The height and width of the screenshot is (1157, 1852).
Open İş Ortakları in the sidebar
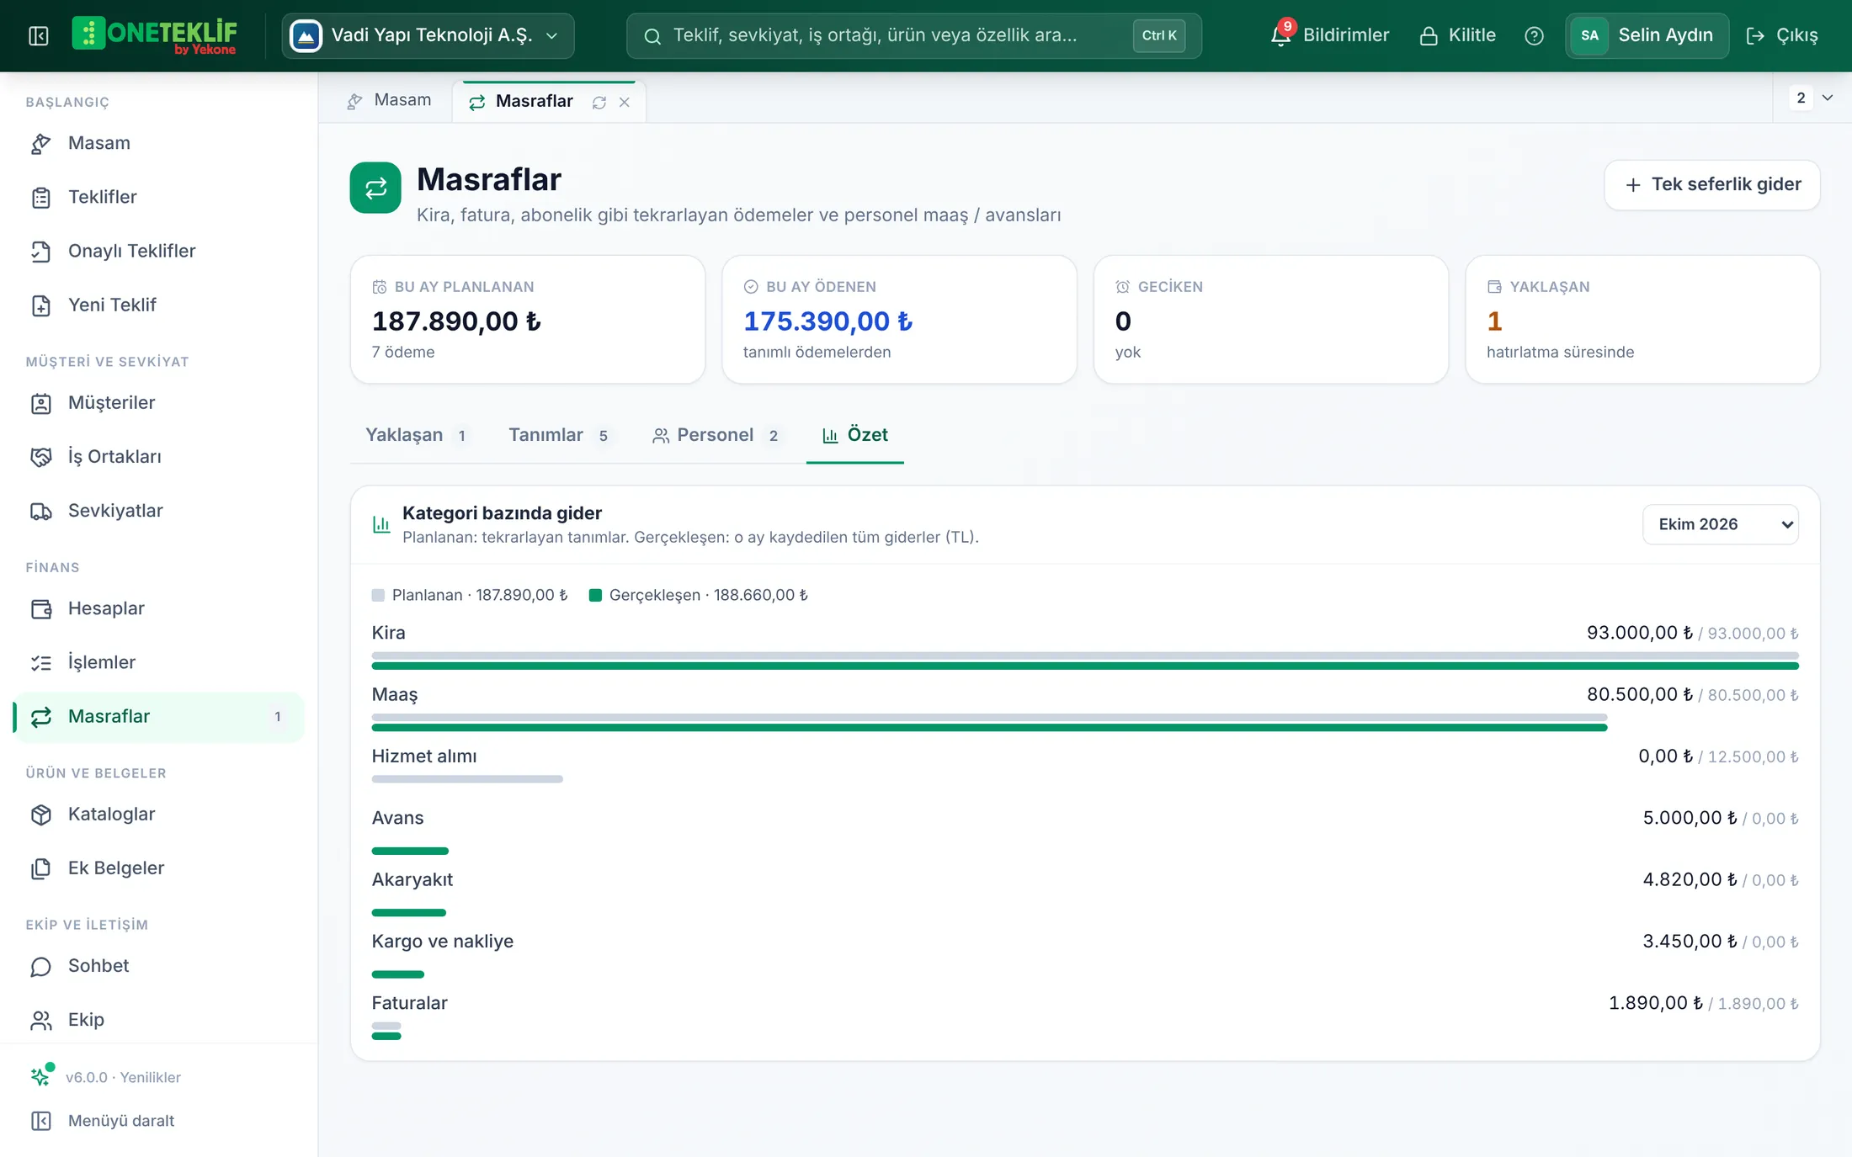(x=158, y=457)
